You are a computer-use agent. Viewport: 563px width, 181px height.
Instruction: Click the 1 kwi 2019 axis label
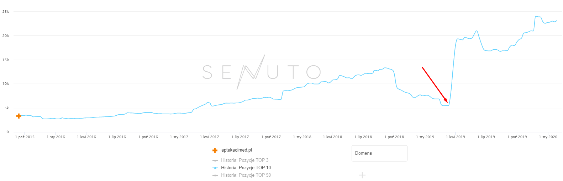point(455,137)
